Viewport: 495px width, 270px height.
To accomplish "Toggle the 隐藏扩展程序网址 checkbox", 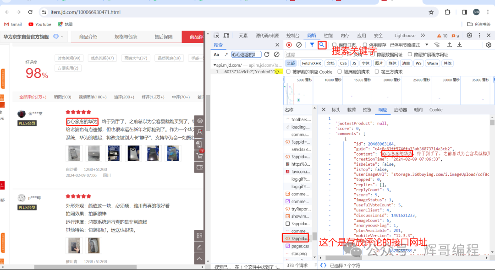I will pos(410,54).
